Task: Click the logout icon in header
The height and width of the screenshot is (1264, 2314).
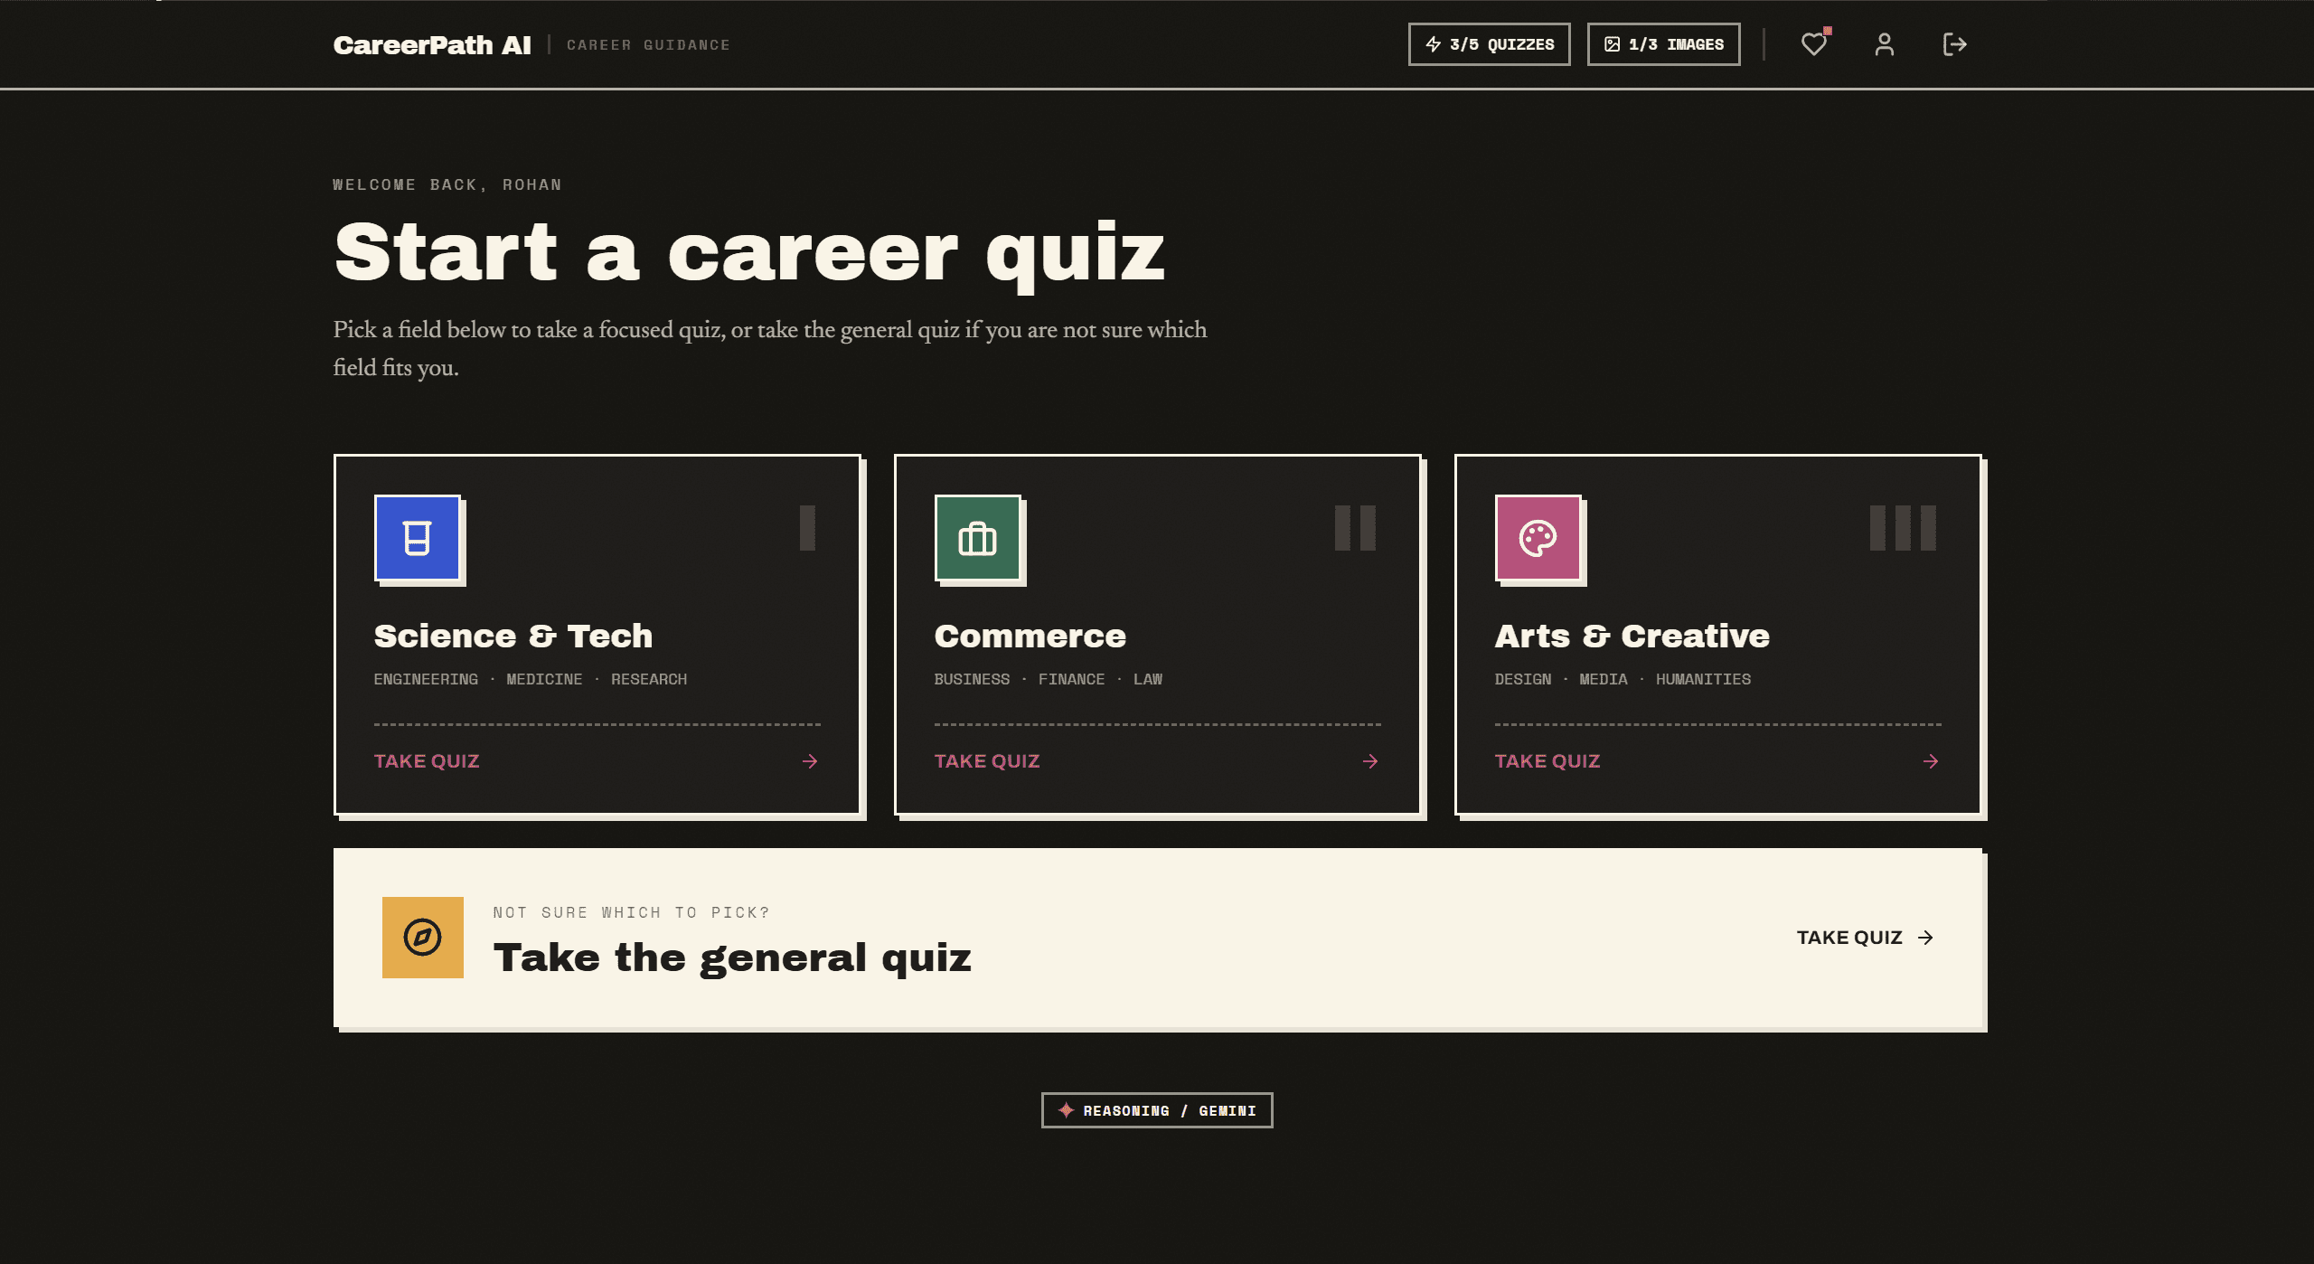Action: click(1954, 44)
